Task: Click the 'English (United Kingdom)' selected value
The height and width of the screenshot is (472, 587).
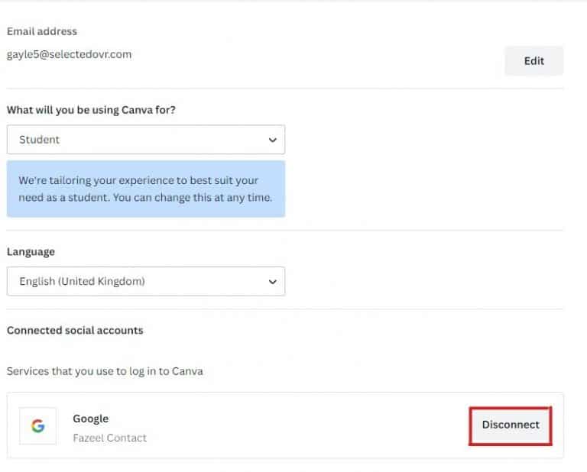Action: pyautogui.click(x=82, y=281)
